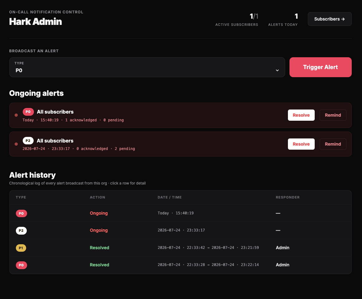Click the date range 22:33:42 → 23:21:59
The image size is (362, 299).
click(x=208, y=248)
